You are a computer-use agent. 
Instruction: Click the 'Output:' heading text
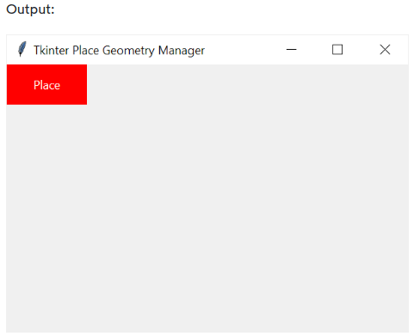pyautogui.click(x=30, y=9)
